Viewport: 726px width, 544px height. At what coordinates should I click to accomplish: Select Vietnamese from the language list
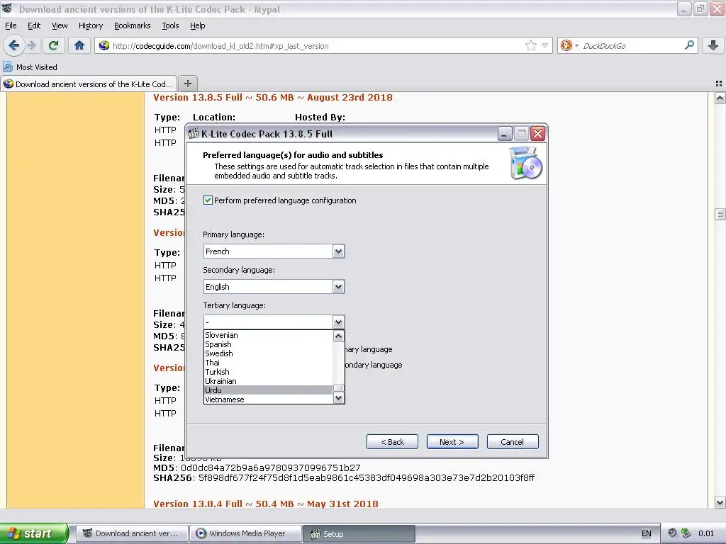(x=268, y=399)
